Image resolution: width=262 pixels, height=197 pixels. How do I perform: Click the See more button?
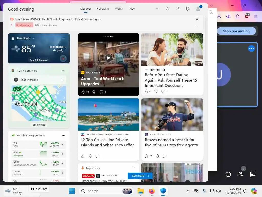[x=140, y=176]
